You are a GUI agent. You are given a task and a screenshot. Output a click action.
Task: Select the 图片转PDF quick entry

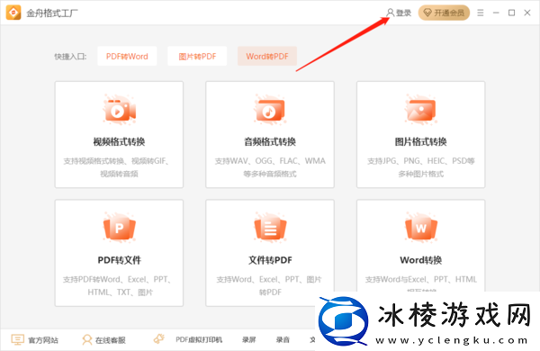coord(197,56)
